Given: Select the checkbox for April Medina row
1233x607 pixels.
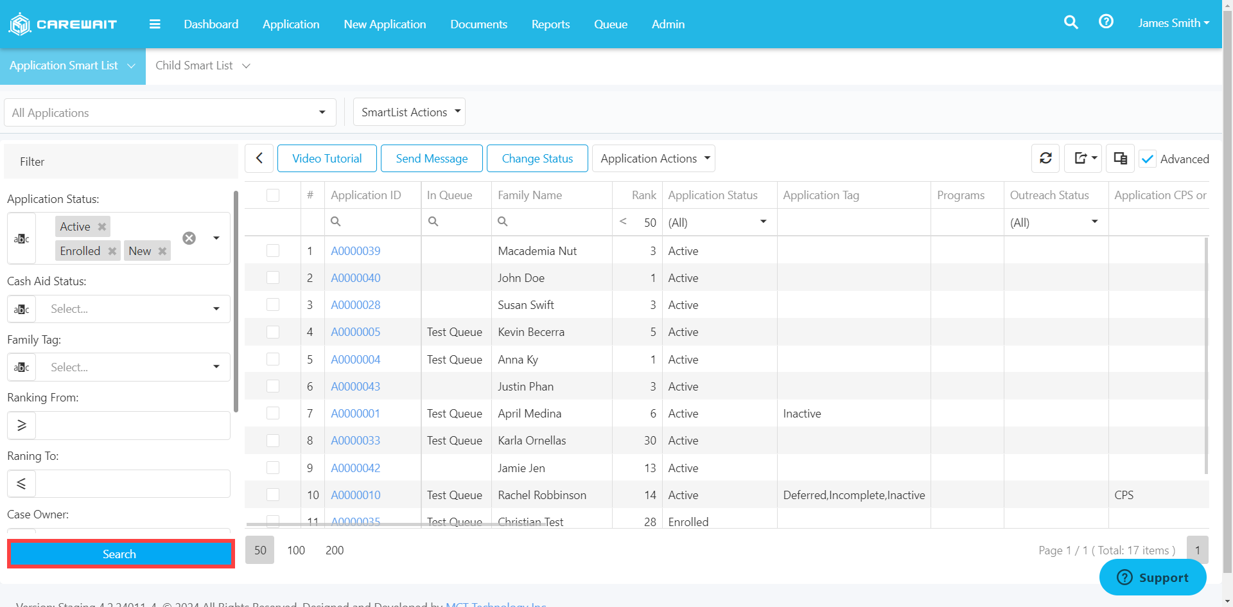Looking at the screenshot, I should [x=273, y=413].
